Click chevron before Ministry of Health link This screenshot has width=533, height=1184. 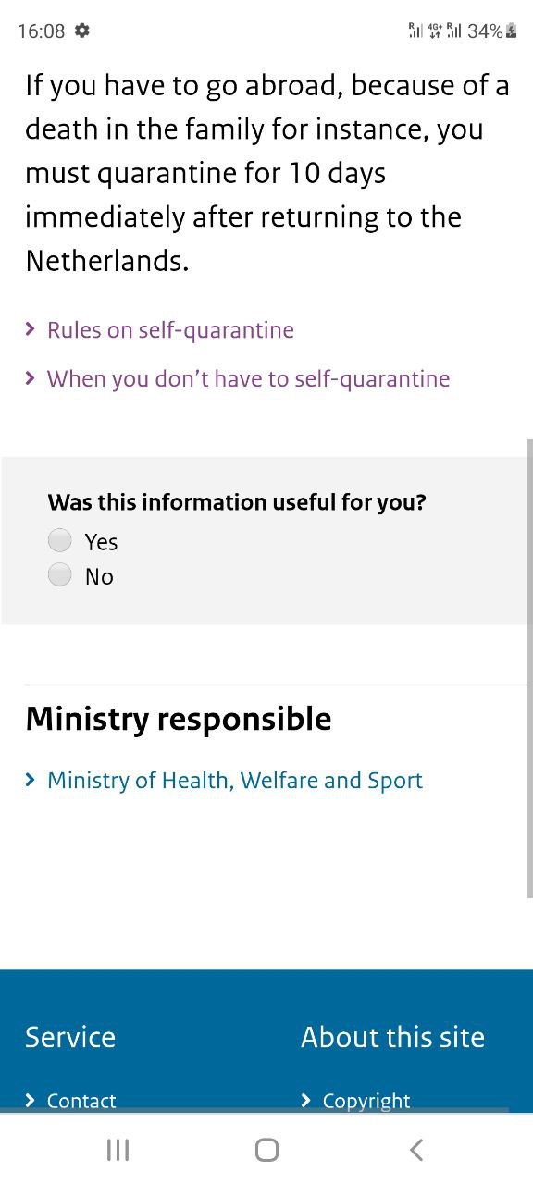(31, 780)
